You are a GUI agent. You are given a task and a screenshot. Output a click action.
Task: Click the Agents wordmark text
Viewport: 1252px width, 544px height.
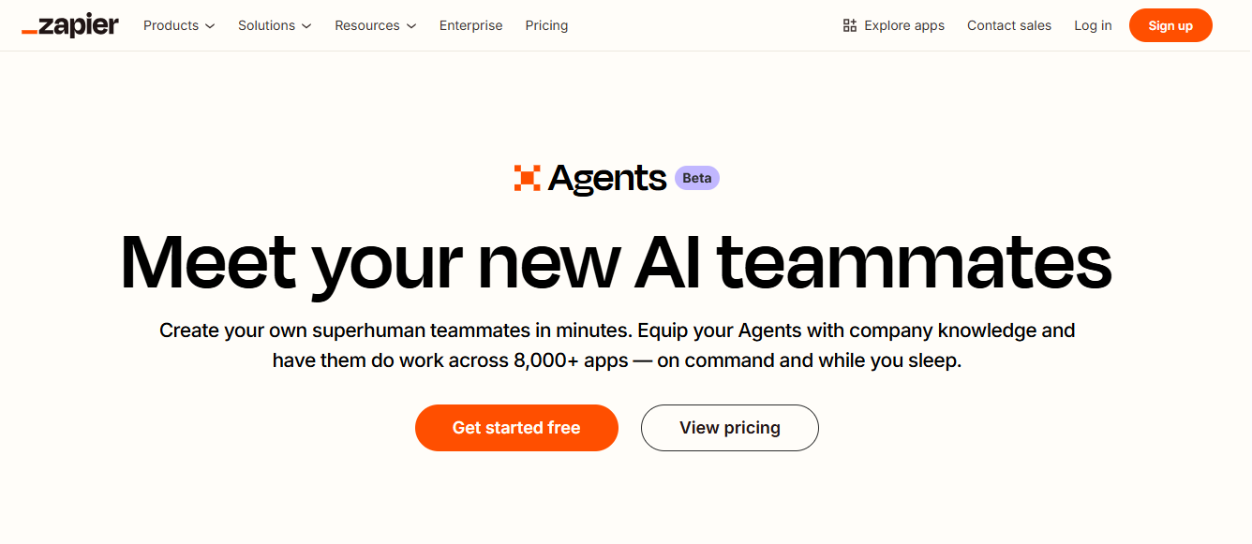pyautogui.click(x=607, y=179)
